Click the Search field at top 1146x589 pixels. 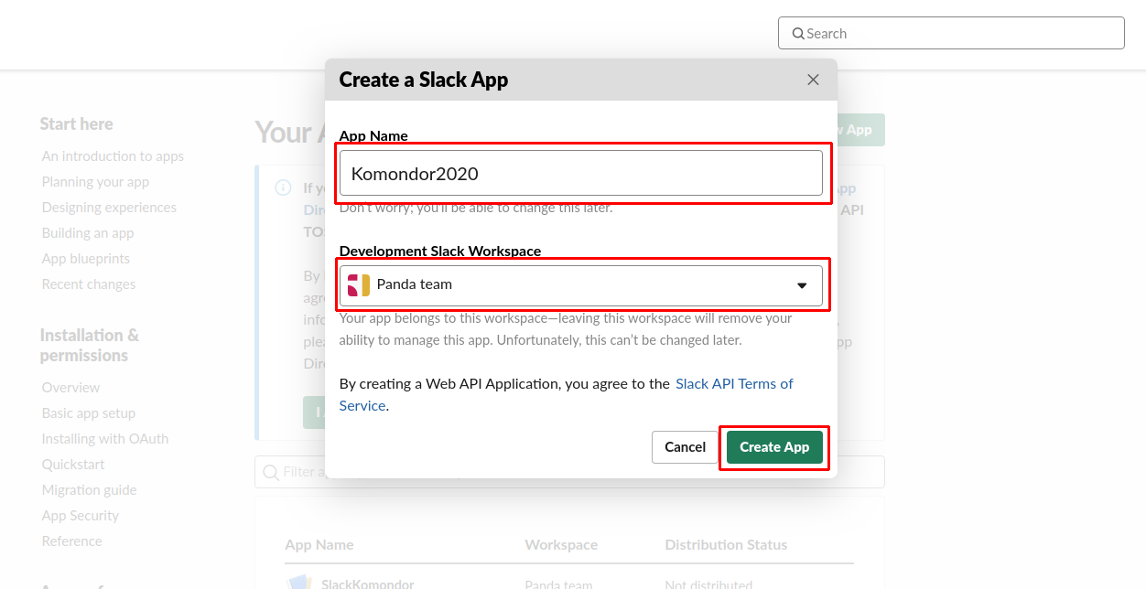[x=951, y=33]
